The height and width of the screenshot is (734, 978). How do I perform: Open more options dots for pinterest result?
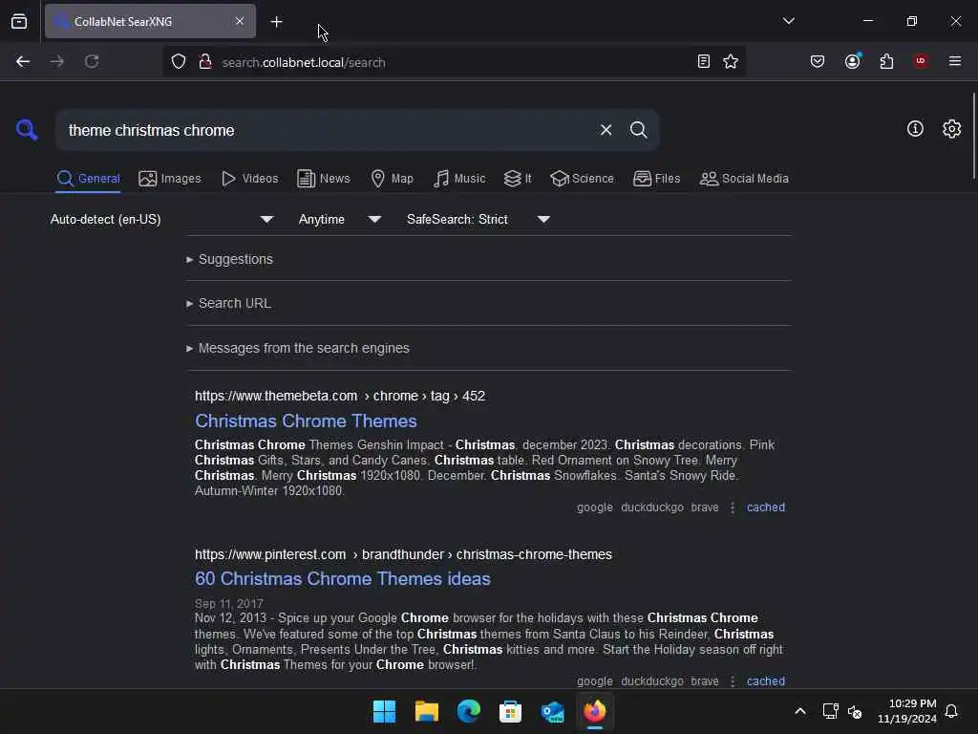coord(733,681)
